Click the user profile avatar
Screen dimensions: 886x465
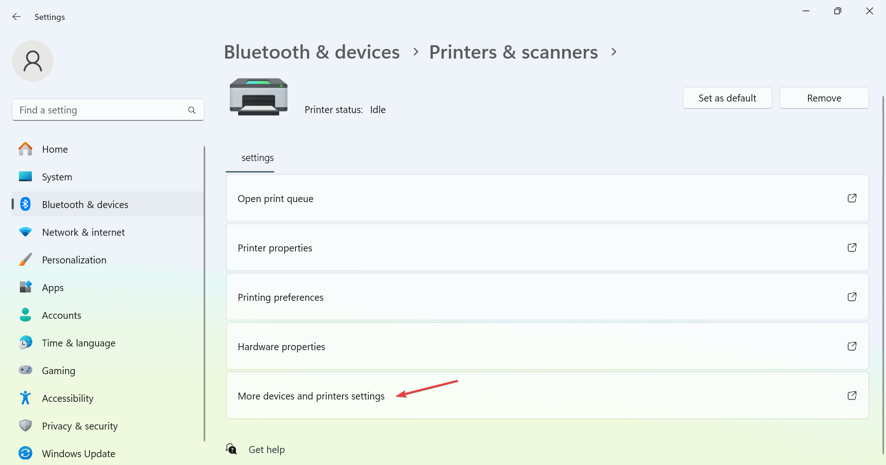point(33,61)
